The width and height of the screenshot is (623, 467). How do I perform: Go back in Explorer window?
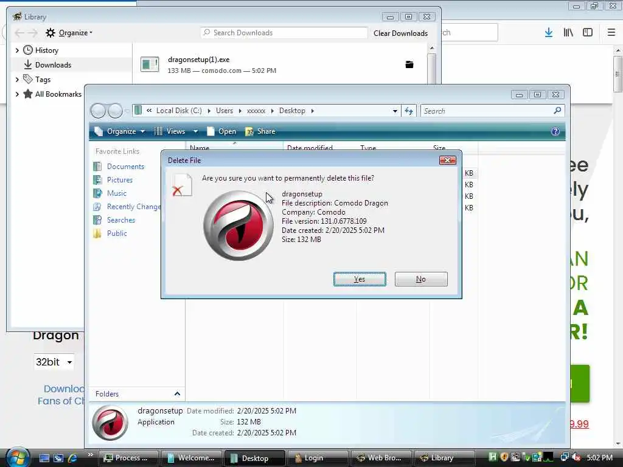click(x=98, y=111)
